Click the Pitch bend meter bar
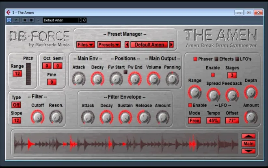Screen dimensions: 268x168 28,74
